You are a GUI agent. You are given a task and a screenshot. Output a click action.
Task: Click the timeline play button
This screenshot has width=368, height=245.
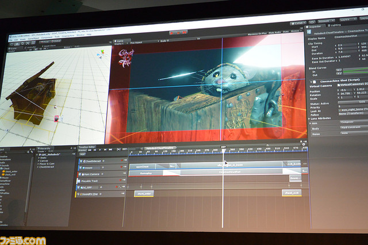coord(100,150)
